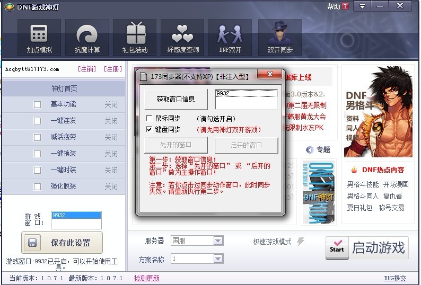Screen dimensions: 421x285
Task: Select the 一键连发 sidebar item
Action: pyautogui.click(x=63, y=121)
